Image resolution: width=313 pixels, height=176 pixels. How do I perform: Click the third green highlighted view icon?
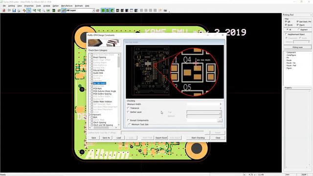coord(112,10)
